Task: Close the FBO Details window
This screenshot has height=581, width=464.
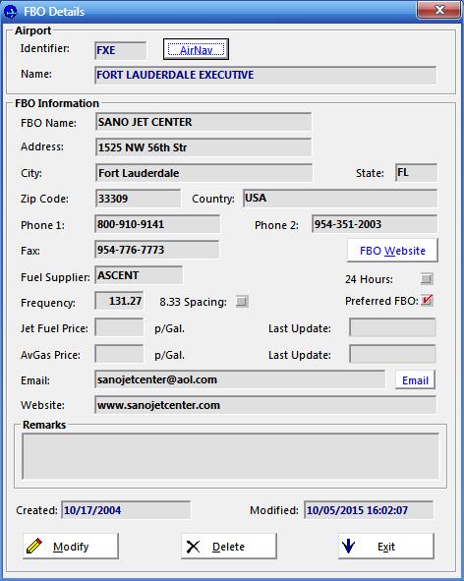Action: click(x=439, y=10)
